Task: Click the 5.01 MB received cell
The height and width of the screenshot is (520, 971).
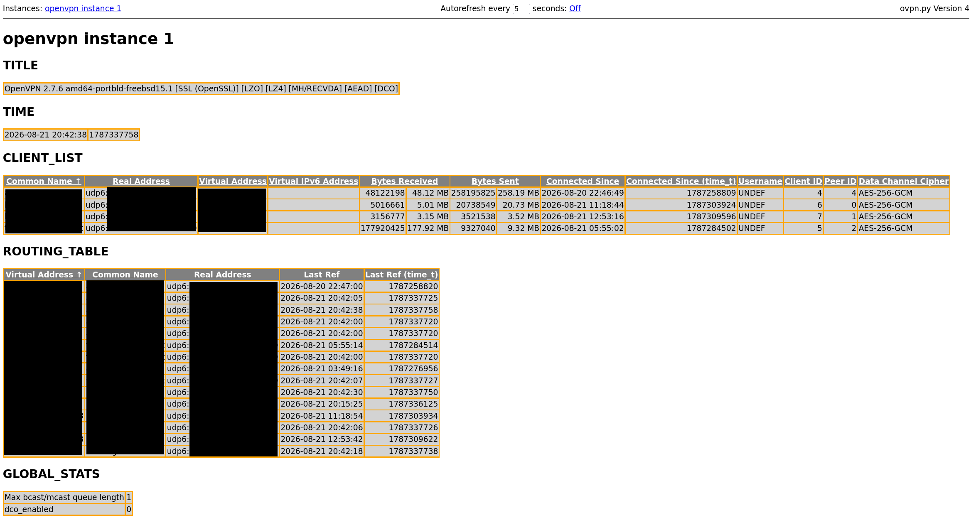Action: click(x=428, y=205)
